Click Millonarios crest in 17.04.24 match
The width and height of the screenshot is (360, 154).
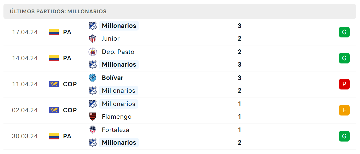(92, 26)
